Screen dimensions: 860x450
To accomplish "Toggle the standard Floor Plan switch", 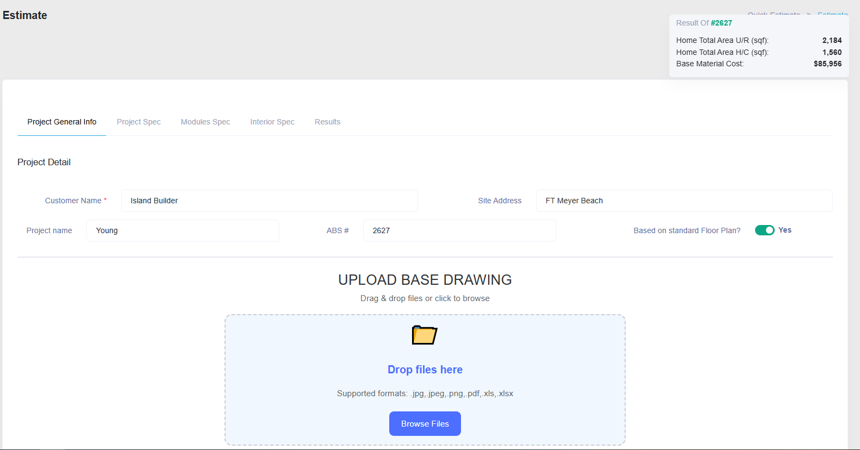I will pos(764,230).
